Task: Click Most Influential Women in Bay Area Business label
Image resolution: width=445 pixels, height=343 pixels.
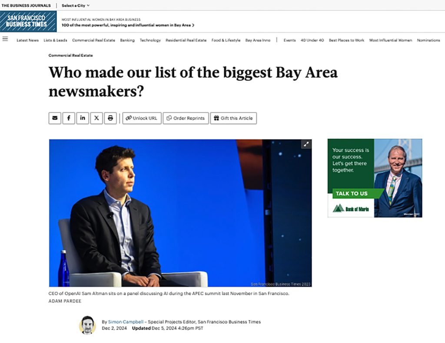Action: point(101,20)
